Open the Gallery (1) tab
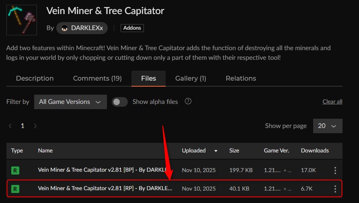The image size is (359, 203). 191,78
